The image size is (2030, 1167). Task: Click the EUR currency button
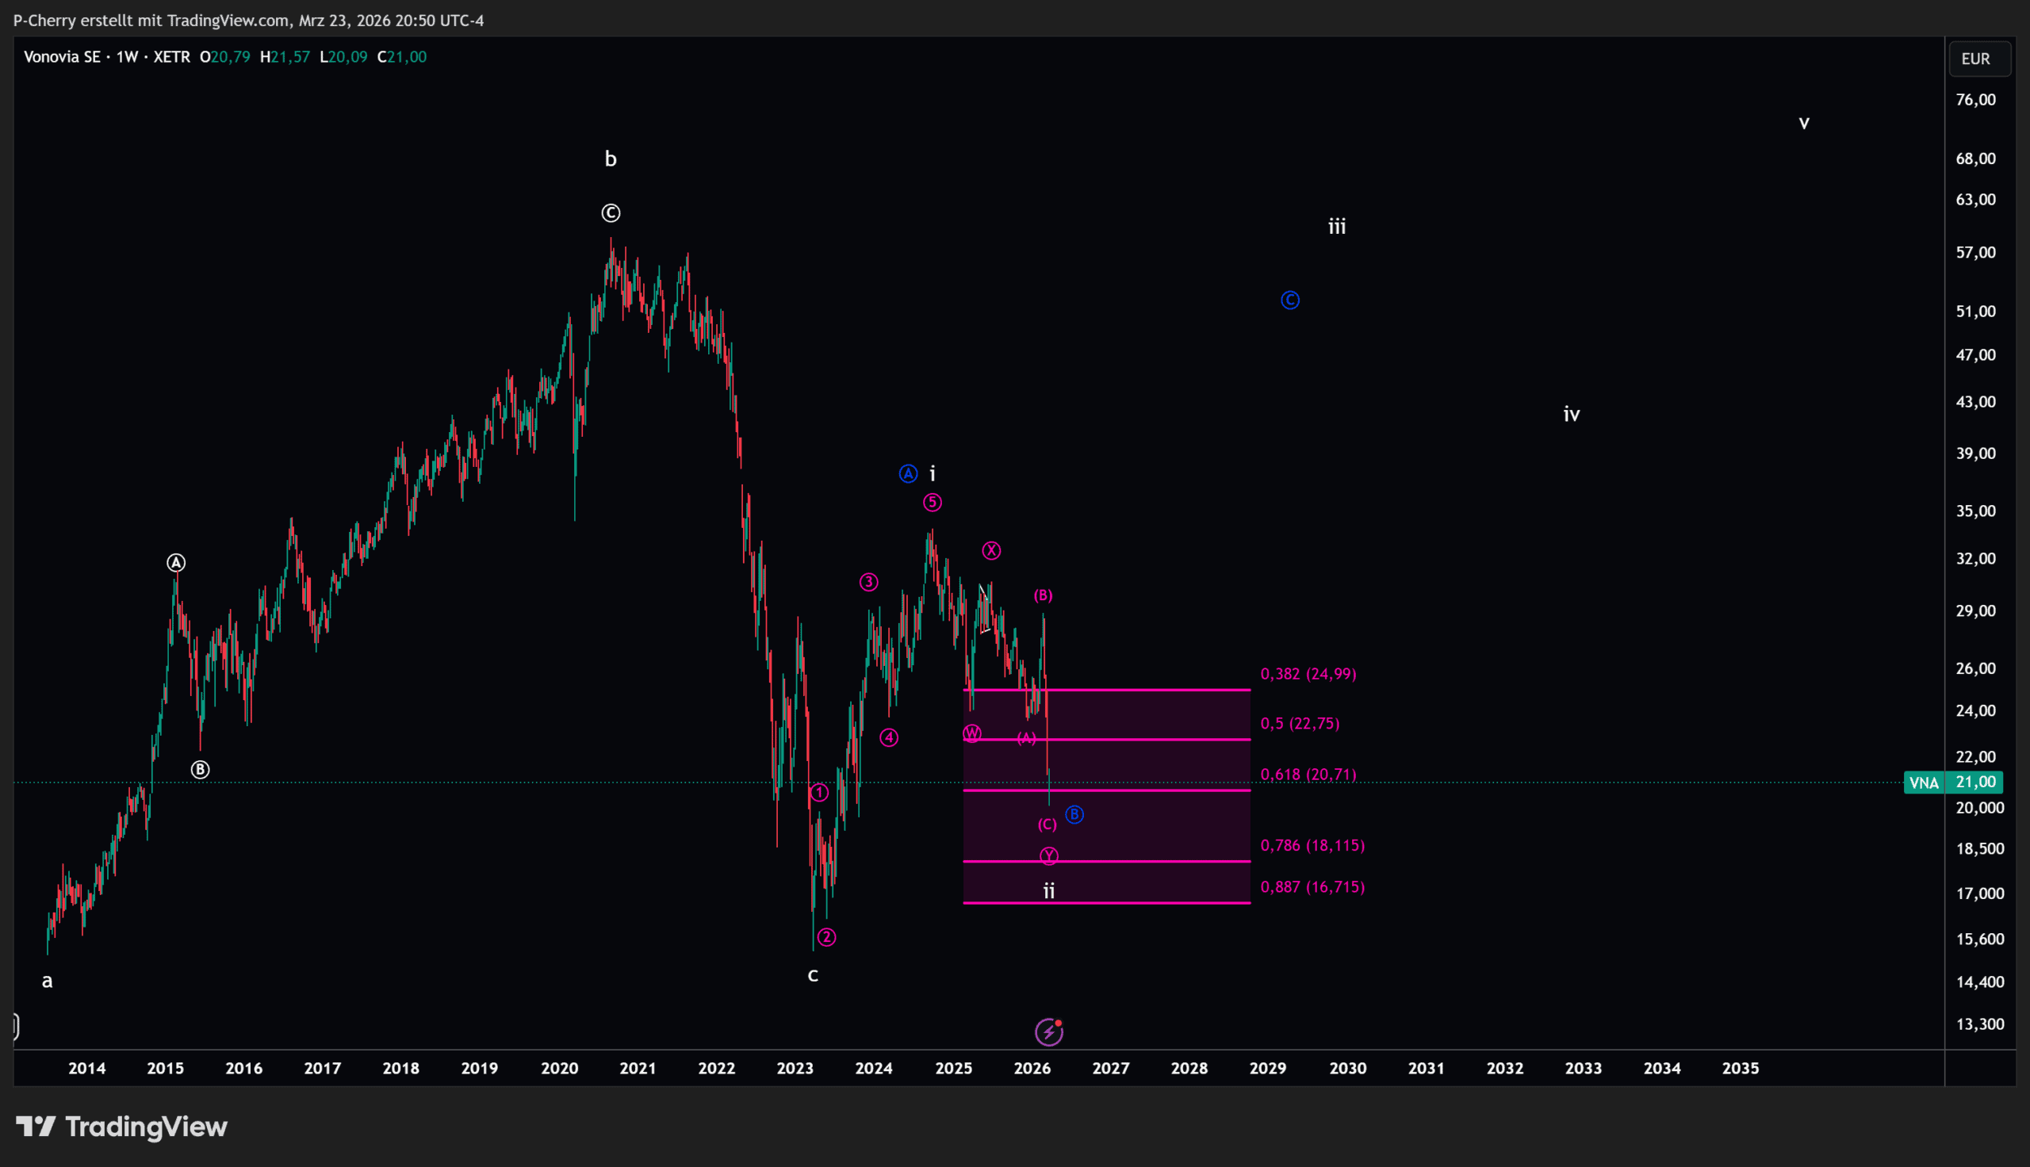click(x=1978, y=59)
